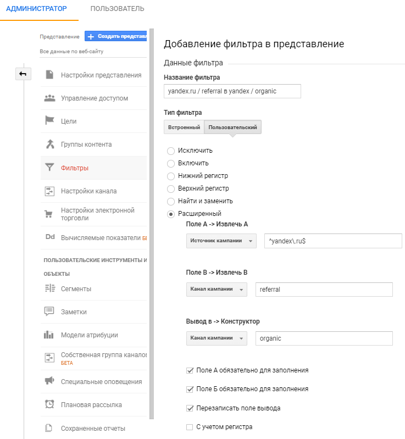Open Настройки канала link
The width and height of the screenshot is (405, 439).
point(89,191)
